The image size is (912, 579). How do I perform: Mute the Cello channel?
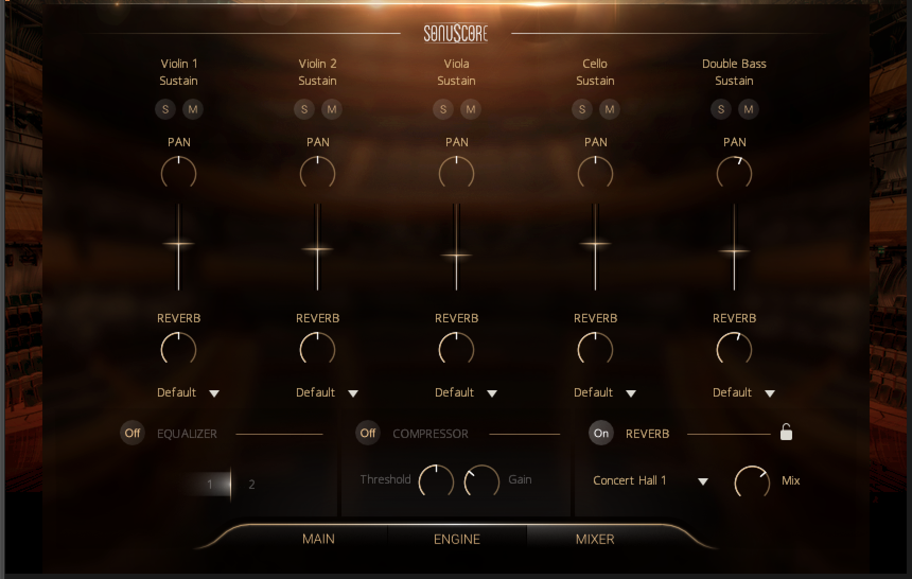coord(610,109)
